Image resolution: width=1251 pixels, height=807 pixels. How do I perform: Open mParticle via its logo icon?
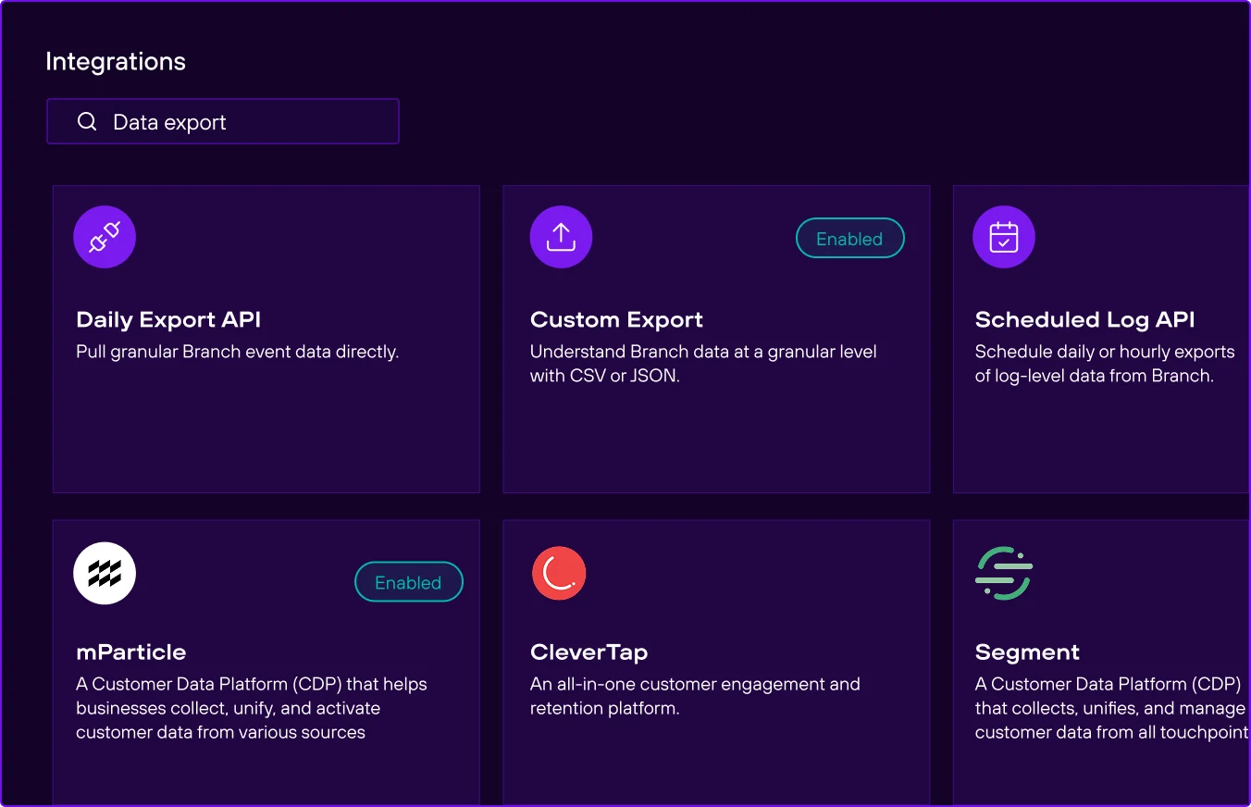pyautogui.click(x=104, y=573)
